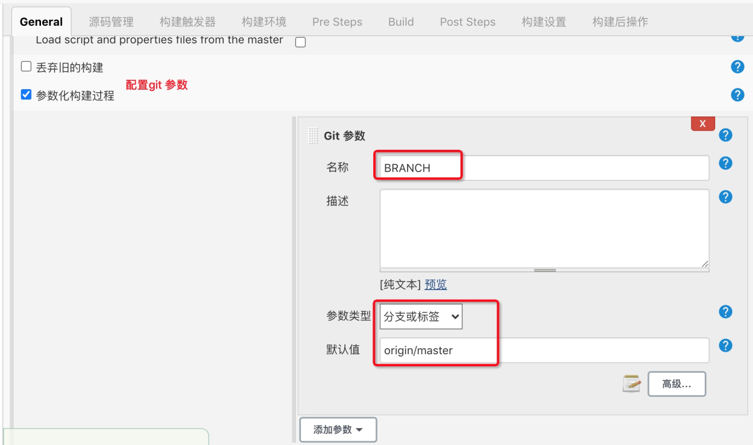
Task: Grab the Git 参数 drag handle
Action: (313, 136)
